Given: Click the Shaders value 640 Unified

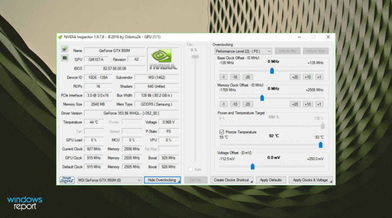Looking at the screenshot, I should [x=156, y=86].
